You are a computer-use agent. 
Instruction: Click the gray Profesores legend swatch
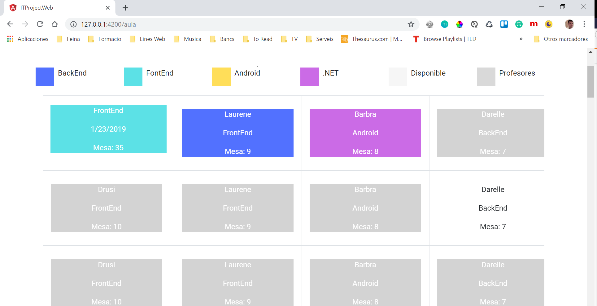pyautogui.click(x=486, y=77)
